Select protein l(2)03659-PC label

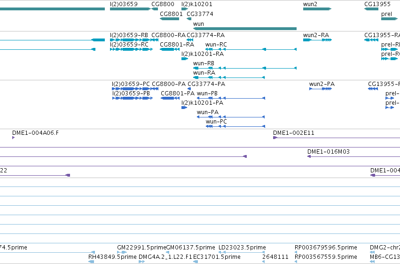[131, 84]
